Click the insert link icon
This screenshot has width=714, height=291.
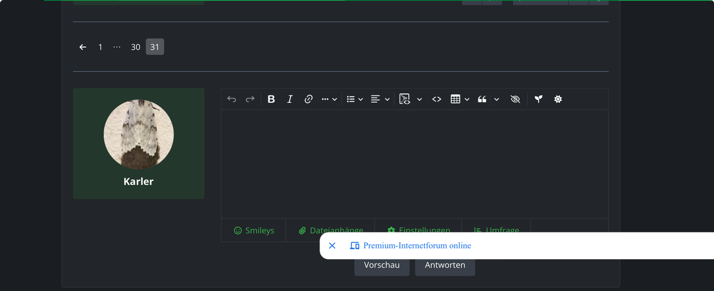click(308, 99)
